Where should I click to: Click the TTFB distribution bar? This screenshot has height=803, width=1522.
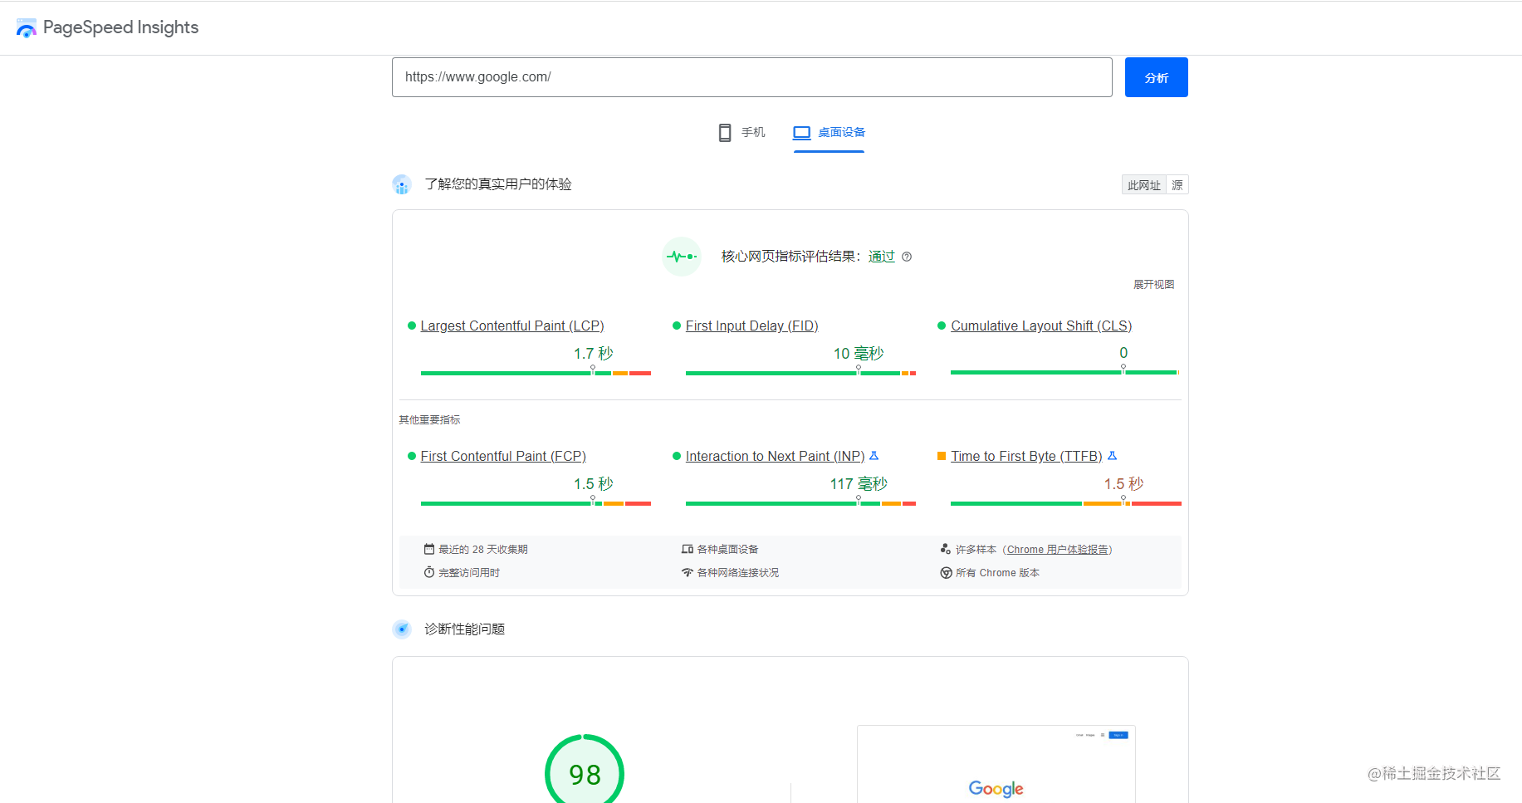pos(1065,503)
